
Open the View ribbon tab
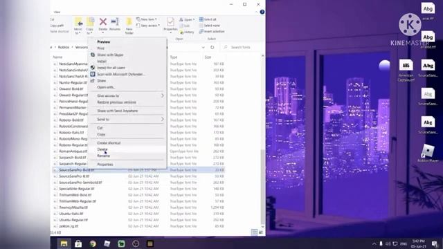[57, 12]
